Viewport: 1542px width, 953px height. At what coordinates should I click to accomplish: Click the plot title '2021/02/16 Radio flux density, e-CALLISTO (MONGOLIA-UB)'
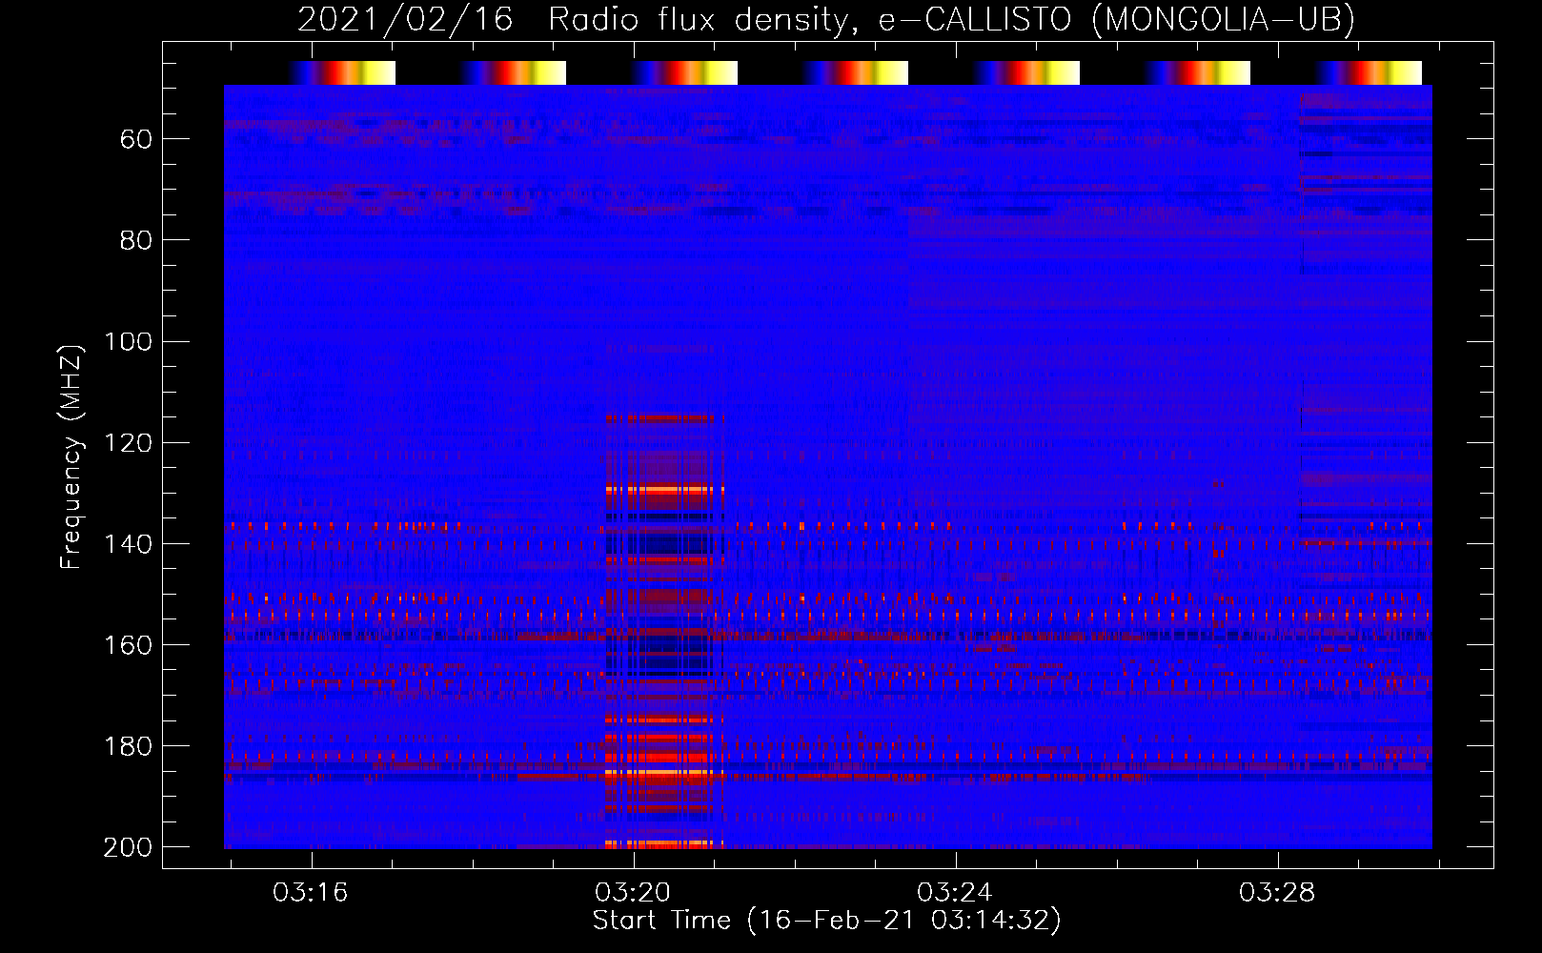[826, 19]
